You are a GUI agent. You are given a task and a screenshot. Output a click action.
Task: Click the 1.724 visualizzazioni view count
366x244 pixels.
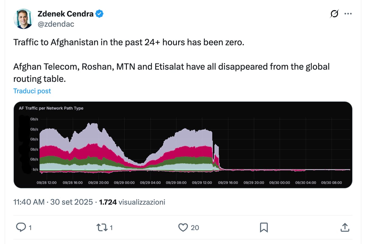[132, 202]
